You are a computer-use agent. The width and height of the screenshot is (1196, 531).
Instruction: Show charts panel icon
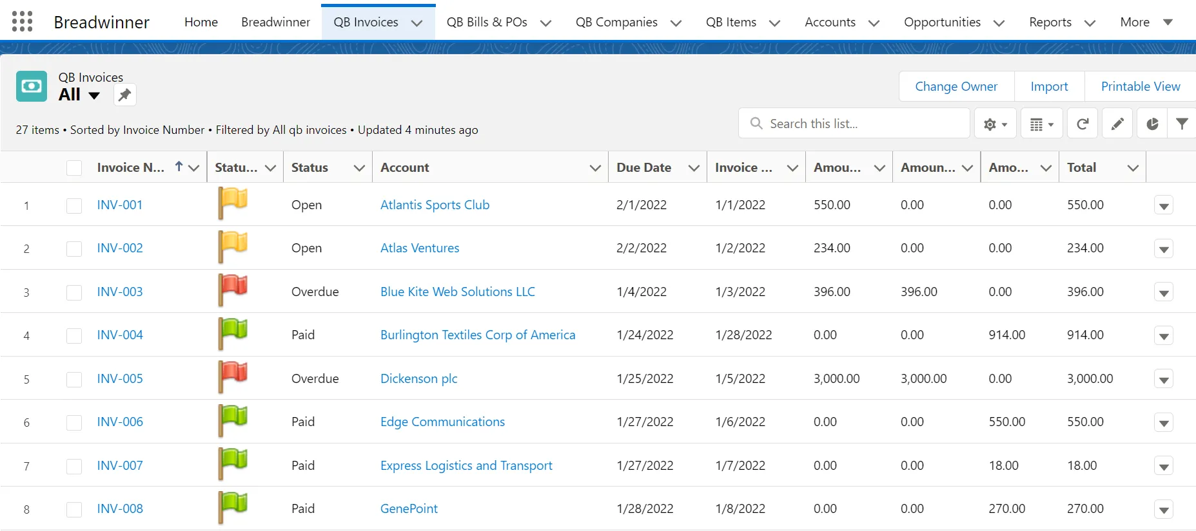coord(1152,124)
